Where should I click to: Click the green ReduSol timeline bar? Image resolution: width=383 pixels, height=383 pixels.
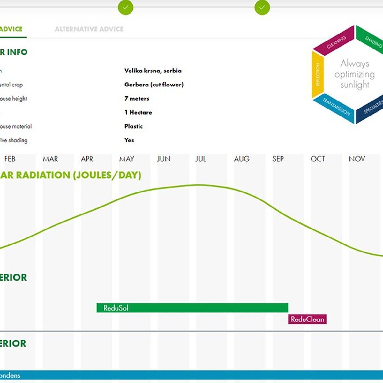(192, 308)
